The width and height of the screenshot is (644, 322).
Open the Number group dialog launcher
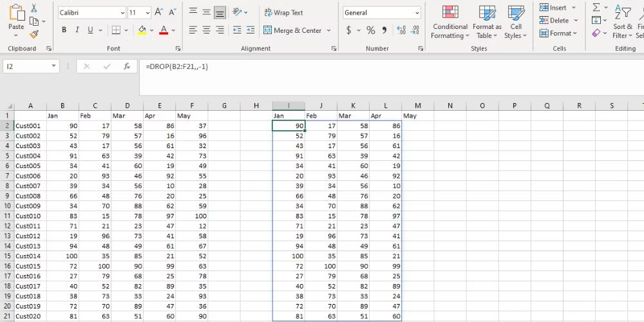[421, 48]
